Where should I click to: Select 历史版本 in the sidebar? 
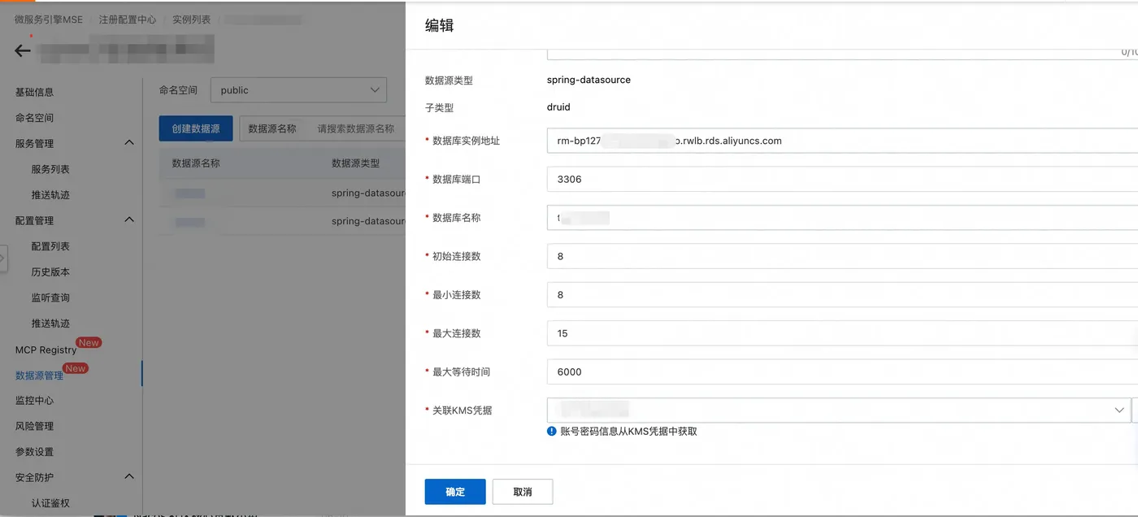pyautogui.click(x=50, y=272)
